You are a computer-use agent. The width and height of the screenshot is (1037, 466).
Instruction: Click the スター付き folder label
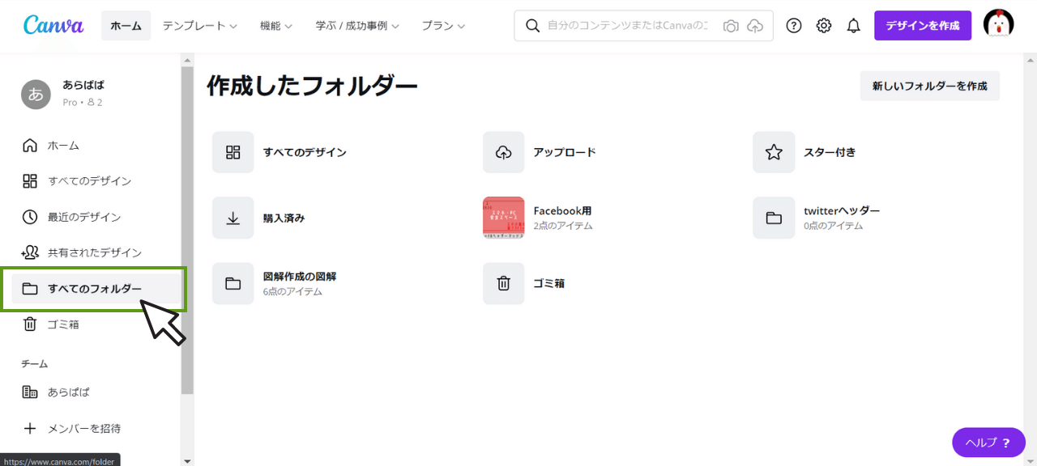pos(830,152)
